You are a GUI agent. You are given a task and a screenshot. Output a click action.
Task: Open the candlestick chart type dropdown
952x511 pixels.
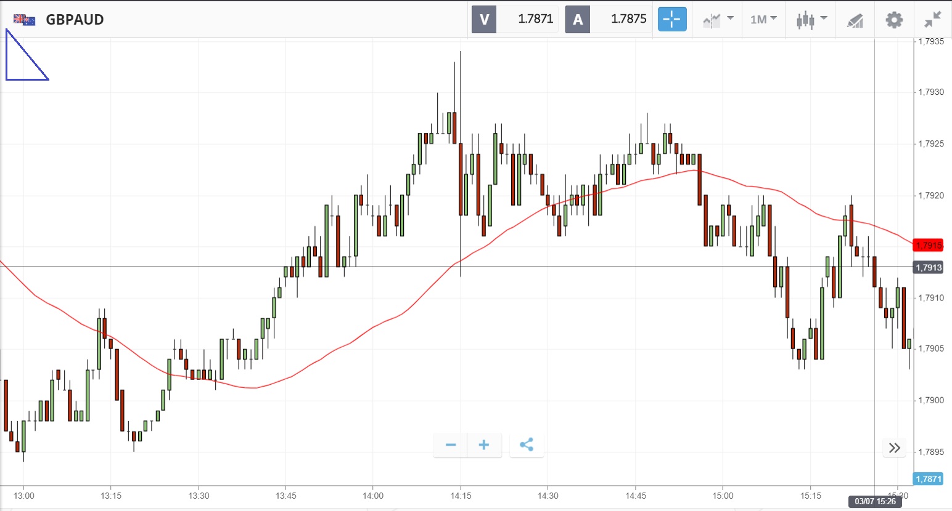click(x=811, y=20)
